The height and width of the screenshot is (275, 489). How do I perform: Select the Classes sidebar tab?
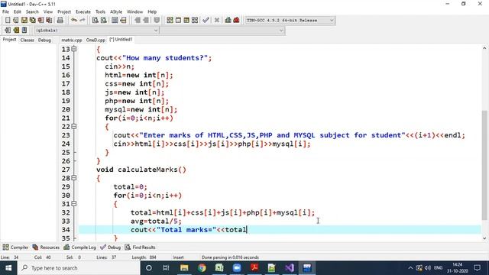click(x=28, y=40)
